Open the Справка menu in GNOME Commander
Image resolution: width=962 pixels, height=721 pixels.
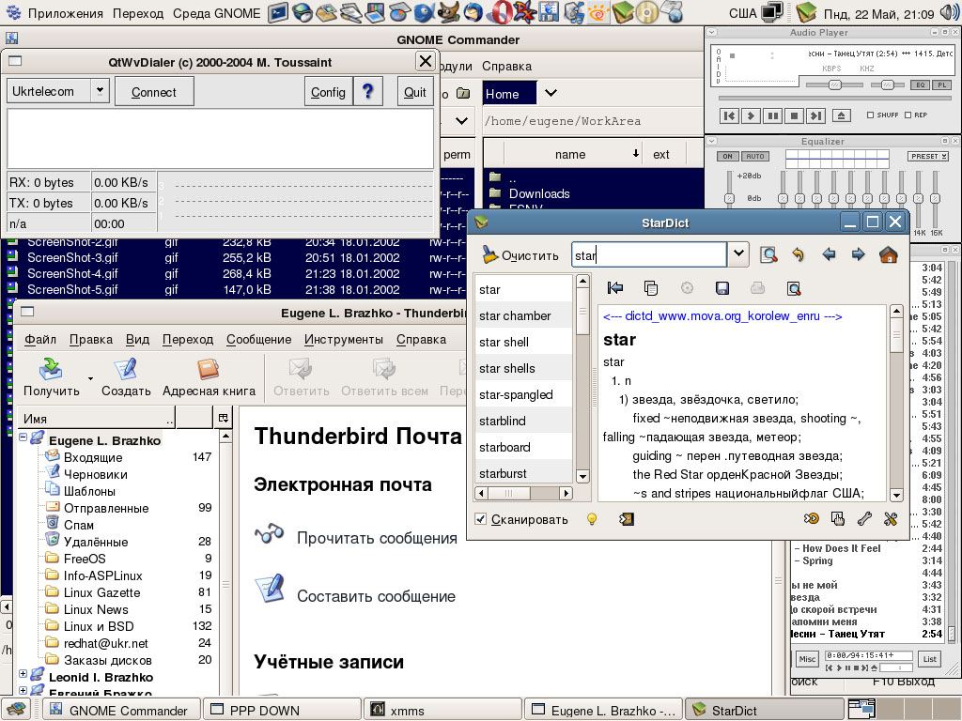506,67
